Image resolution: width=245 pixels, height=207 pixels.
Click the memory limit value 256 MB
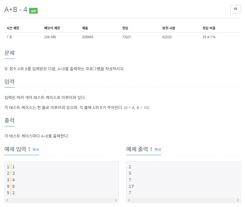(x=50, y=37)
